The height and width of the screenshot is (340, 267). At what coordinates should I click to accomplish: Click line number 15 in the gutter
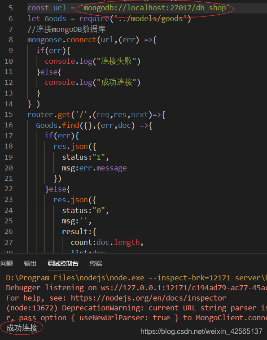coord(9,114)
